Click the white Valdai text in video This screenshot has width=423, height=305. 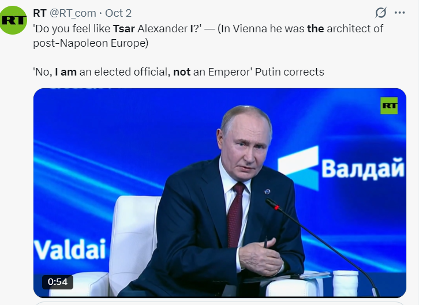click(70, 249)
